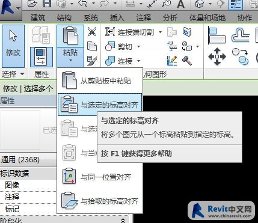Click the Offset tool icon
The image size is (258, 223).
240,35
